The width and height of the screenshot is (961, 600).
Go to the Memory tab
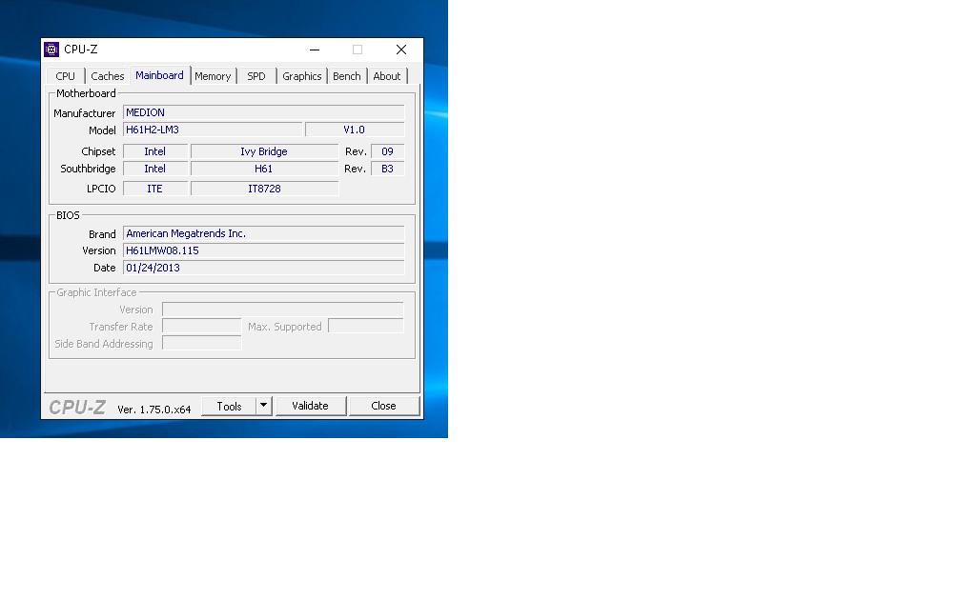tap(213, 76)
